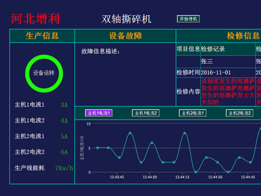Click the 故障信息描述 text area
The image size is (261, 196).
125,74
